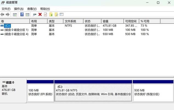The width and height of the screenshot is (174, 110).
Task: Click the 347.85 free space cell
Action: click(131, 26)
